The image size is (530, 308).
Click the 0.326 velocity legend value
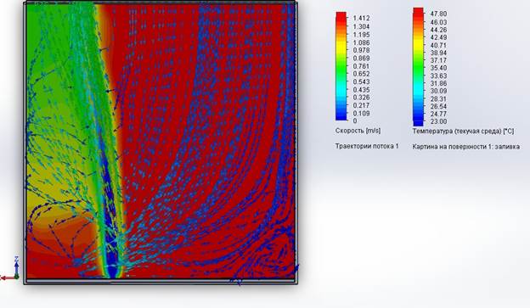point(361,98)
